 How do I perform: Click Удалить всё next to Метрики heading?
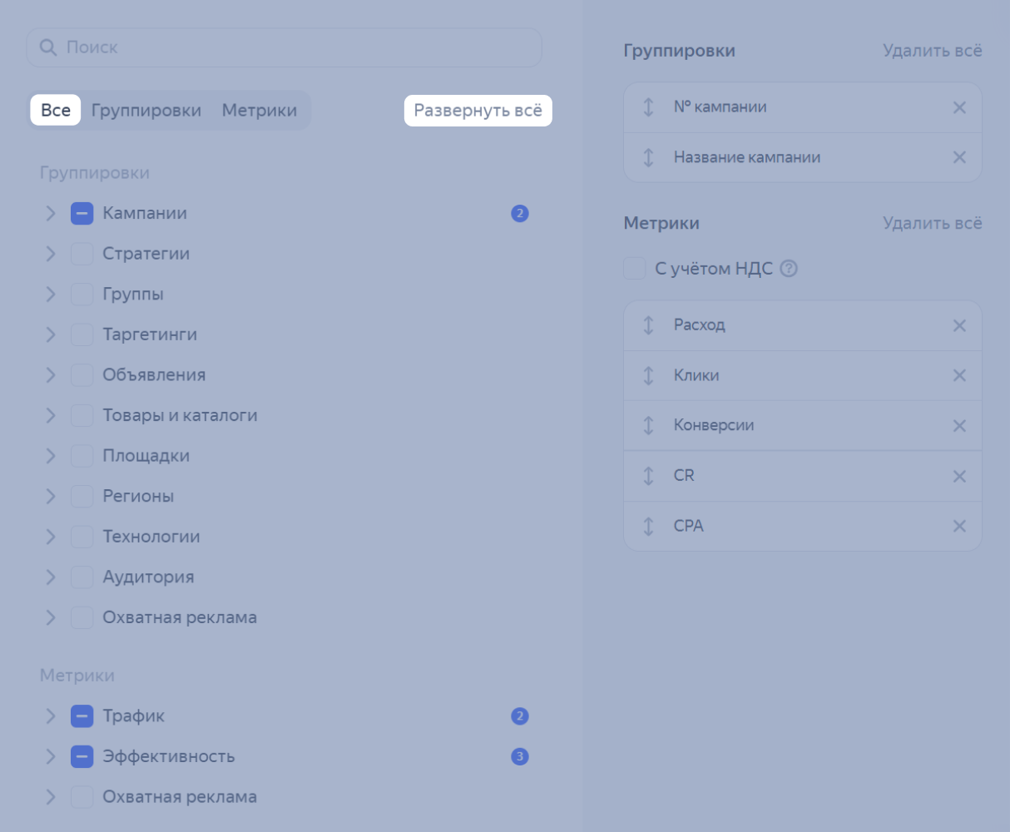point(932,223)
